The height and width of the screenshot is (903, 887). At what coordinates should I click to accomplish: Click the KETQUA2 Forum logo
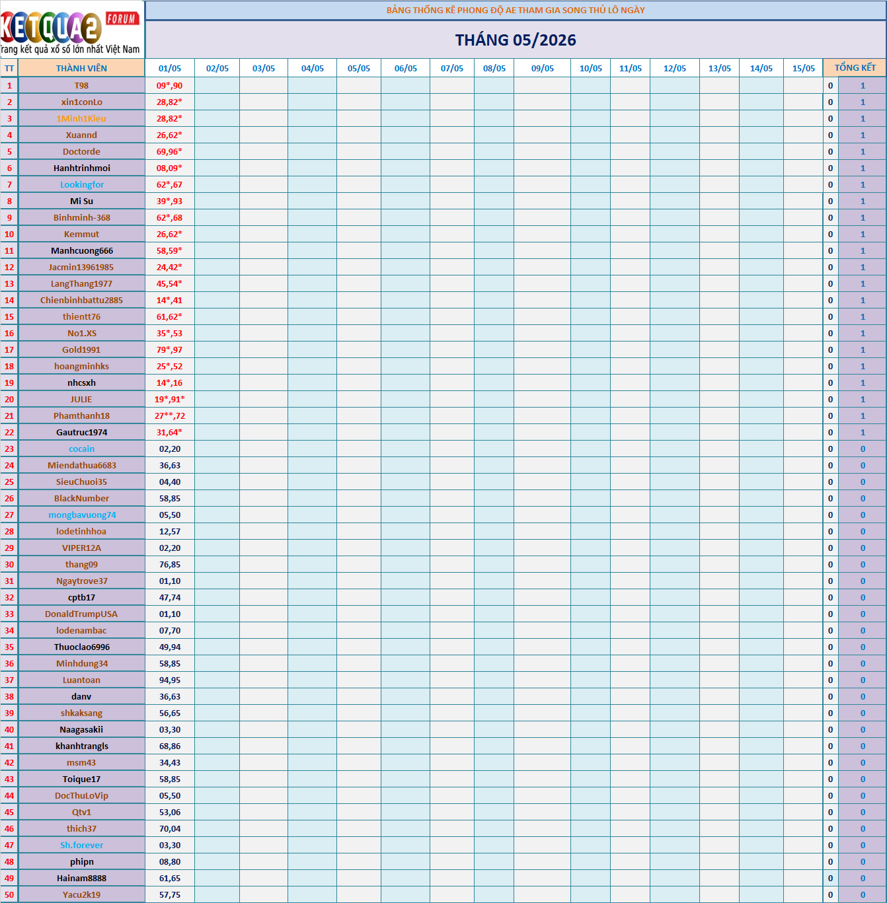[x=71, y=30]
